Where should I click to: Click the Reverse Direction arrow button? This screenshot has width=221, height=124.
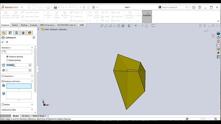(x=3, y=52)
